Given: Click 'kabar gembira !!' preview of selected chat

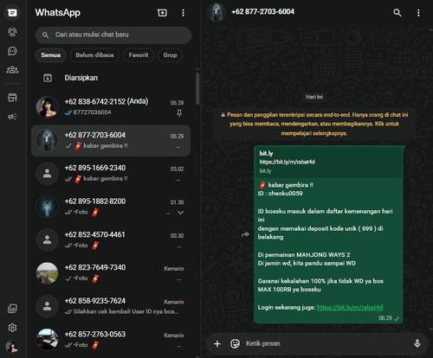Looking at the screenshot, I should (x=106, y=146).
